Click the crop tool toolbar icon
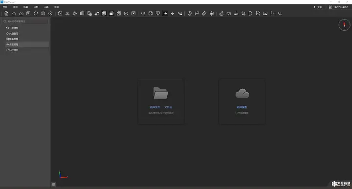 (243, 14)
